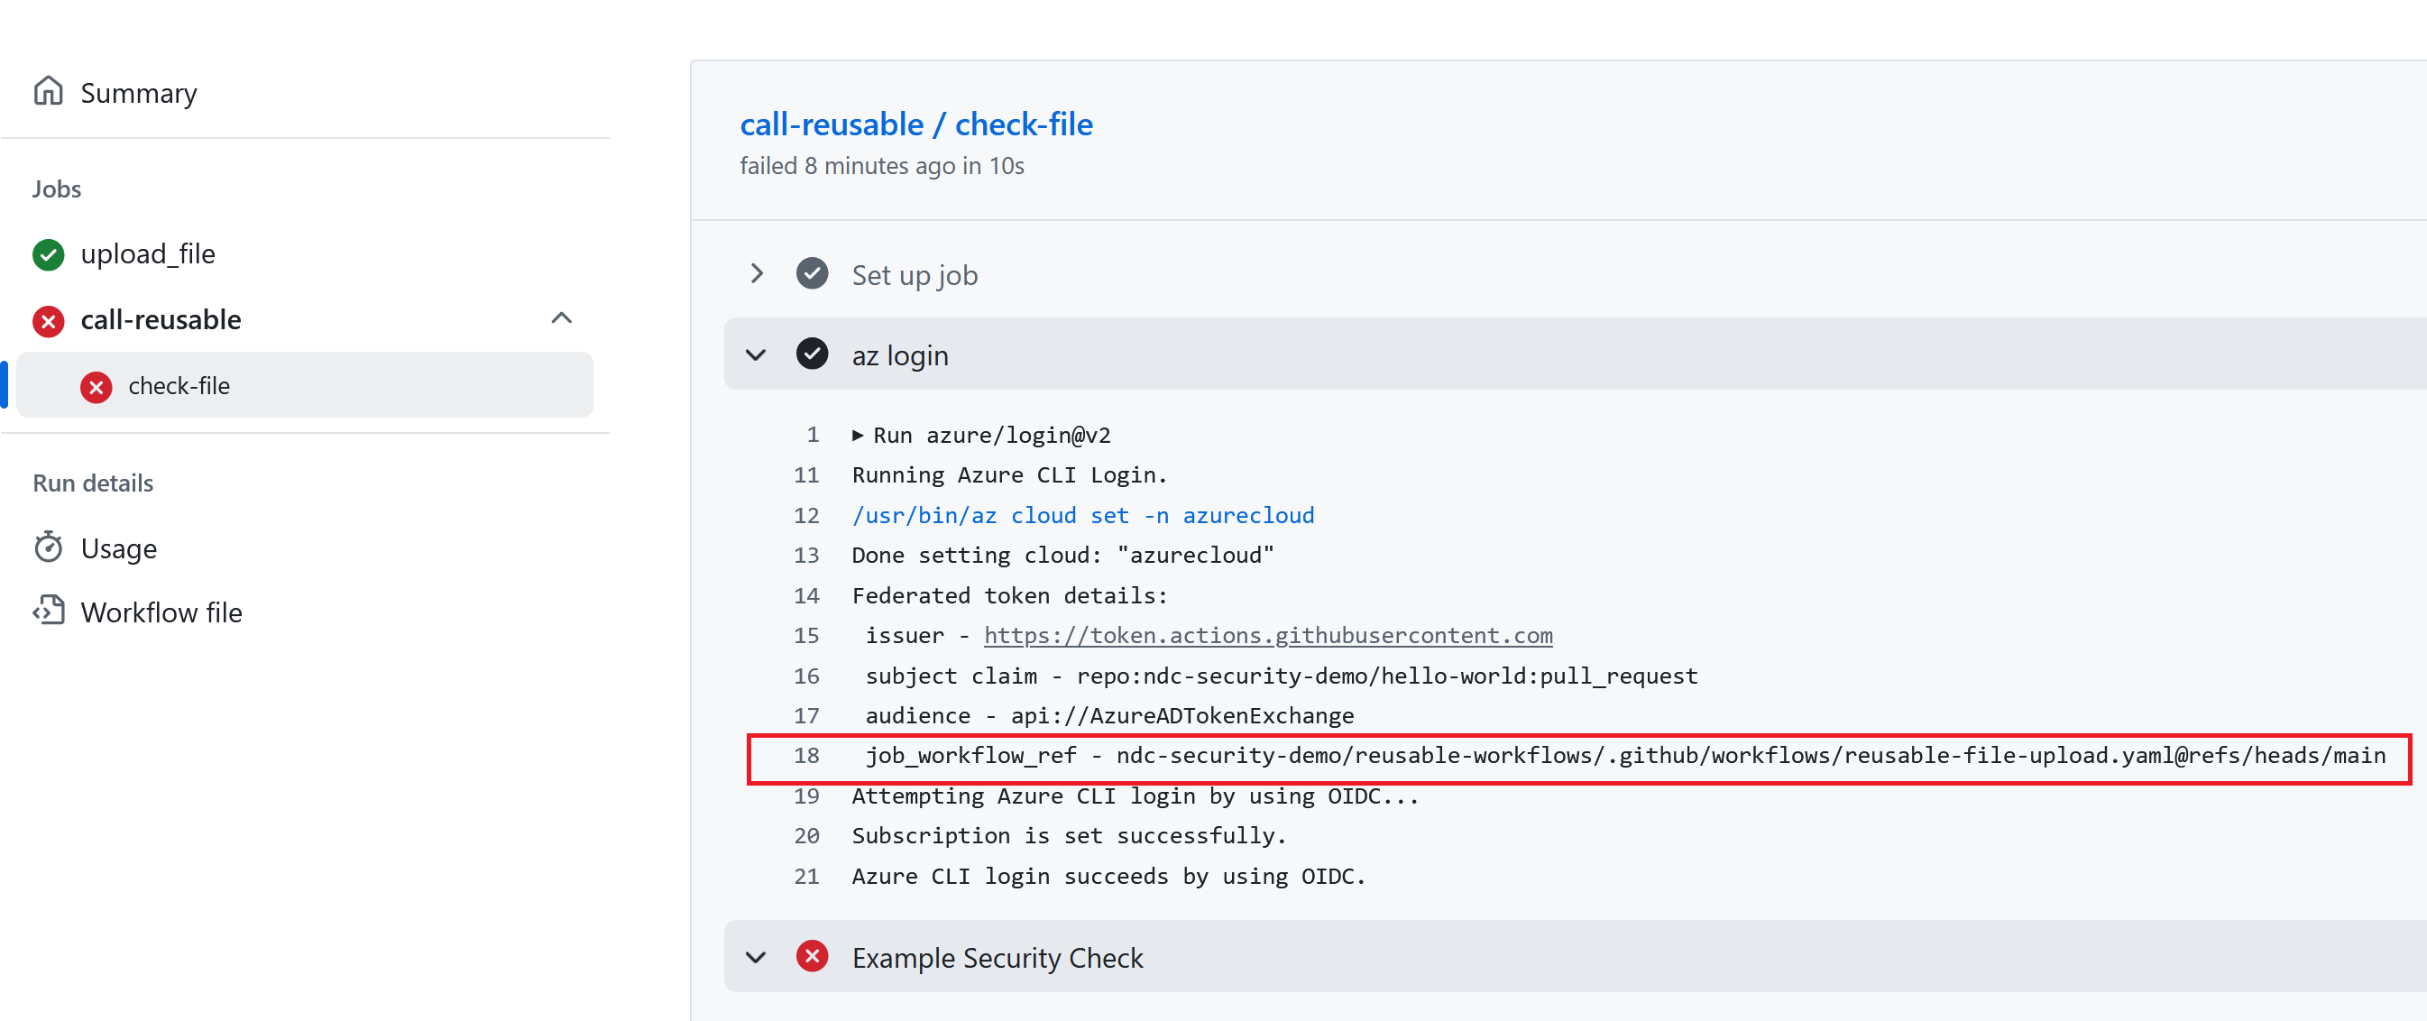Click the green check icon beside upload_file

[48, 254]
